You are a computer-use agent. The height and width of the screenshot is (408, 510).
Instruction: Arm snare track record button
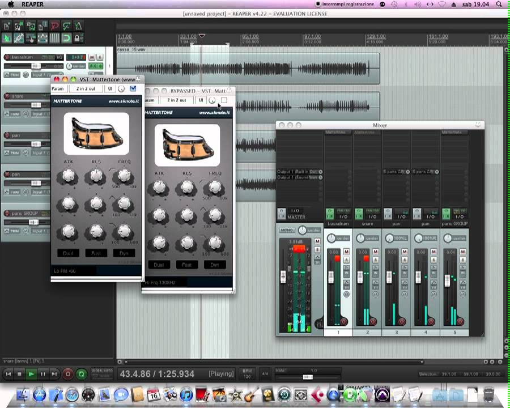coord(7,96)
